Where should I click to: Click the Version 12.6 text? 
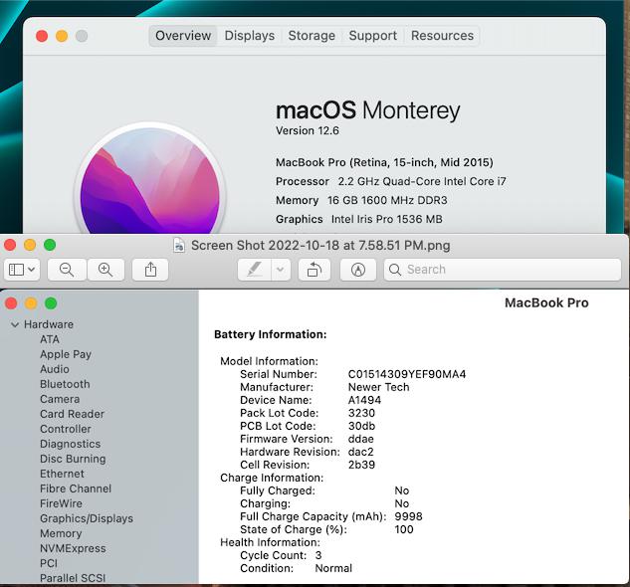coord(308,131)
